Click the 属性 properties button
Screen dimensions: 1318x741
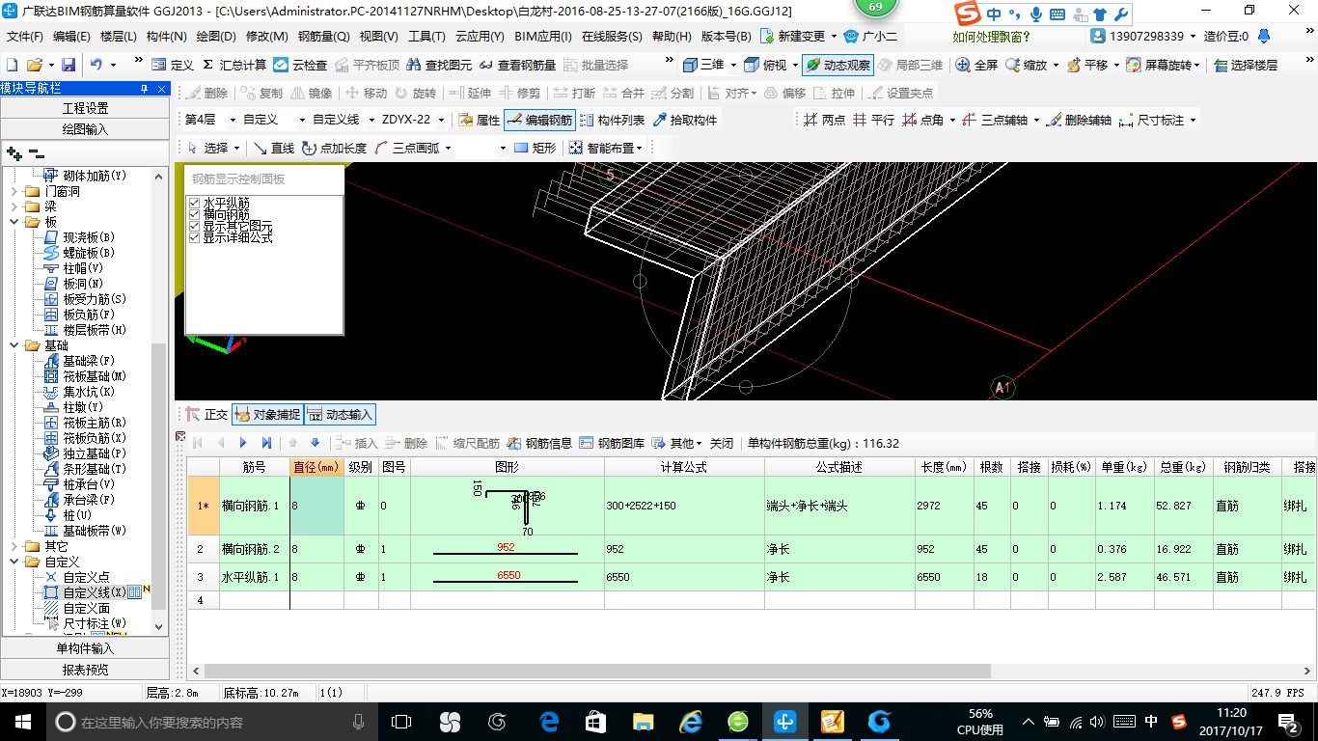click(480, 121)
